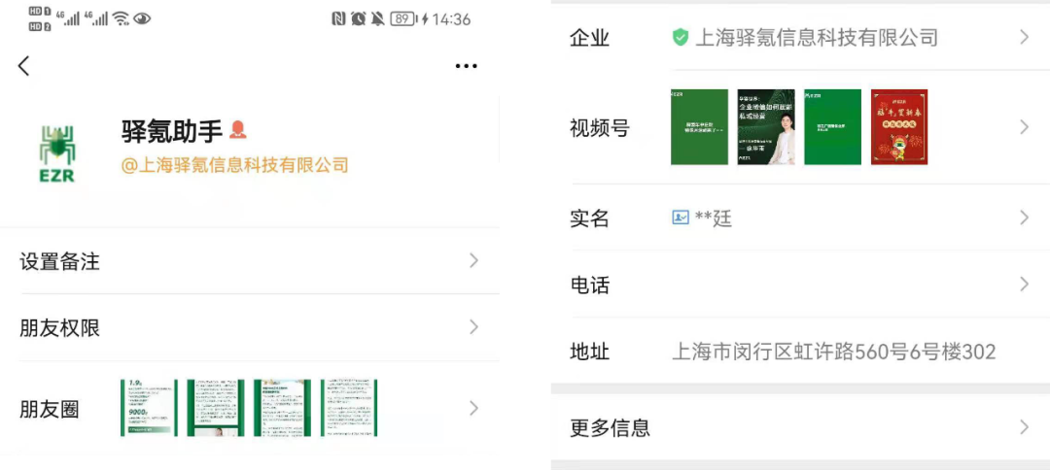Open 视频号 thumbnail with woman in white

coord(766,127)
